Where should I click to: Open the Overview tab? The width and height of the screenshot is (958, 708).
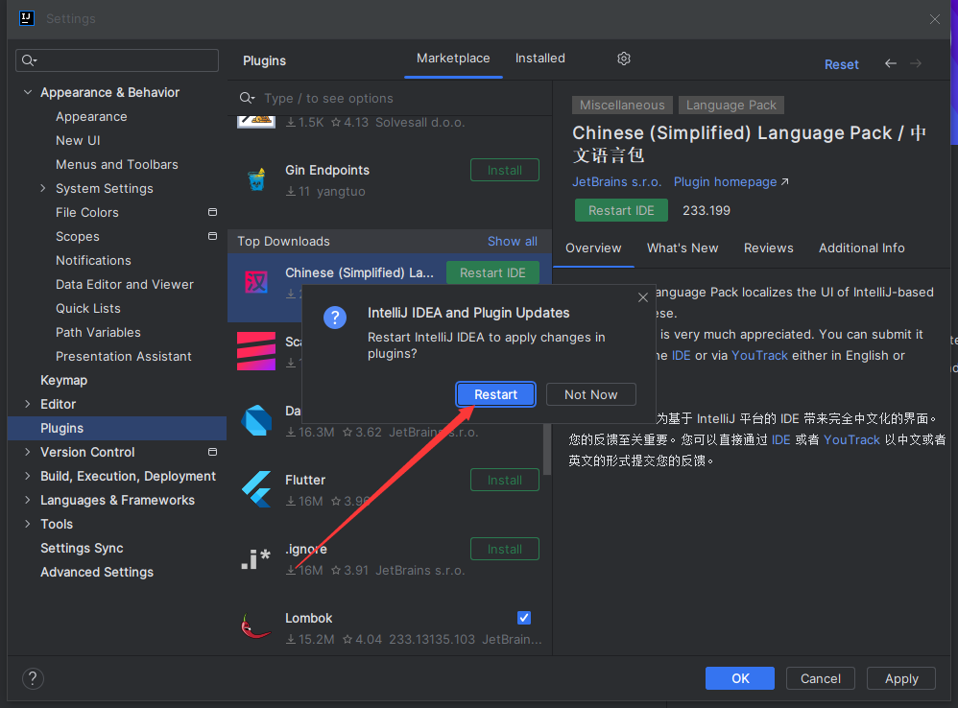[593, 248]
